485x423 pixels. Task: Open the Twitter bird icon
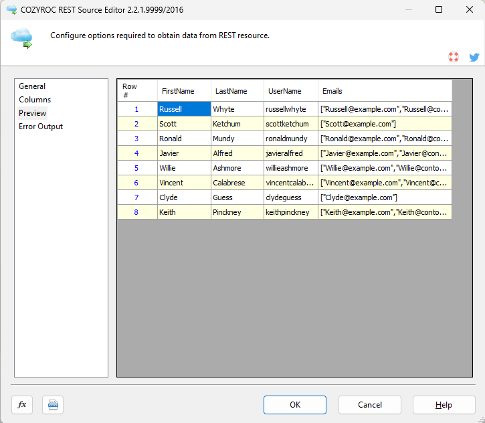coord(474,57)
